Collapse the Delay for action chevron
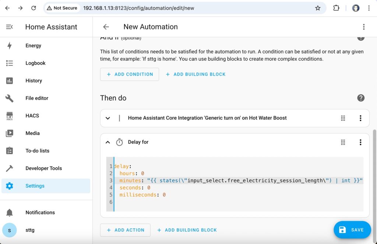This screenshot has height=244, width=377. click(x=108, y=142)
